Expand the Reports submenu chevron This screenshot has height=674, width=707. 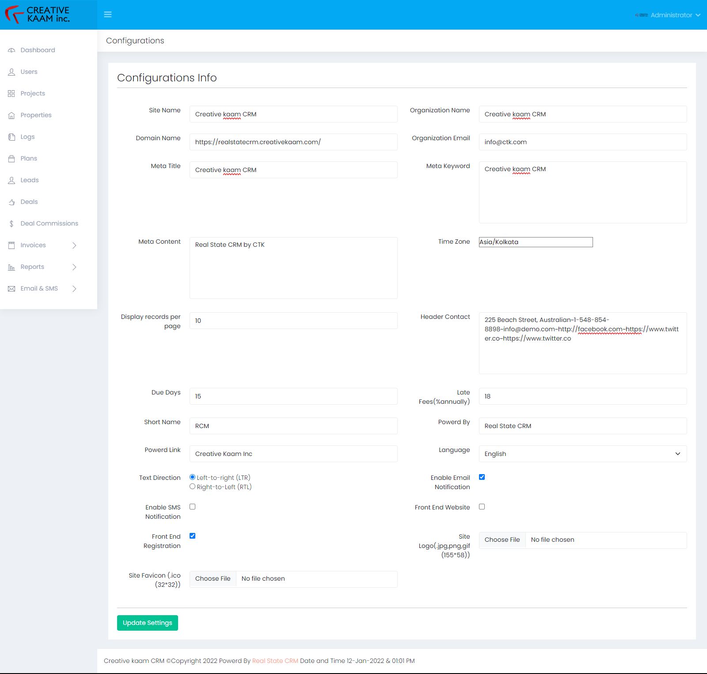tap(74, 267)
